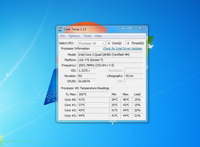Image resolution: width=200 pixels, height=147 pixels.
Task: Click Core #2 current temperature 43°C
Action: (93, 111)
